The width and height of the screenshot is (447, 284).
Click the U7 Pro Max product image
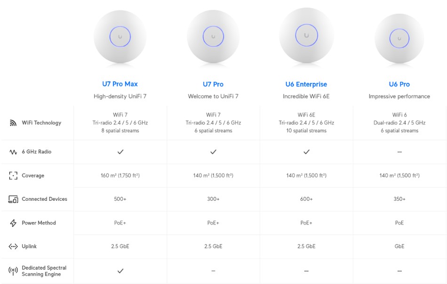pos(120,37)
